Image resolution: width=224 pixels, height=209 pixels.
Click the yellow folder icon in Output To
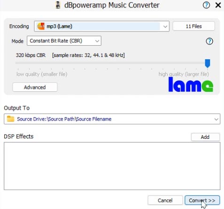10,119
